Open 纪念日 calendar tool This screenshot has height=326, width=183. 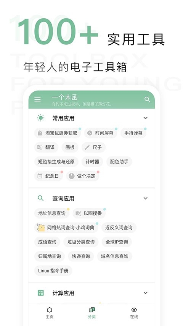coord(48,176)
